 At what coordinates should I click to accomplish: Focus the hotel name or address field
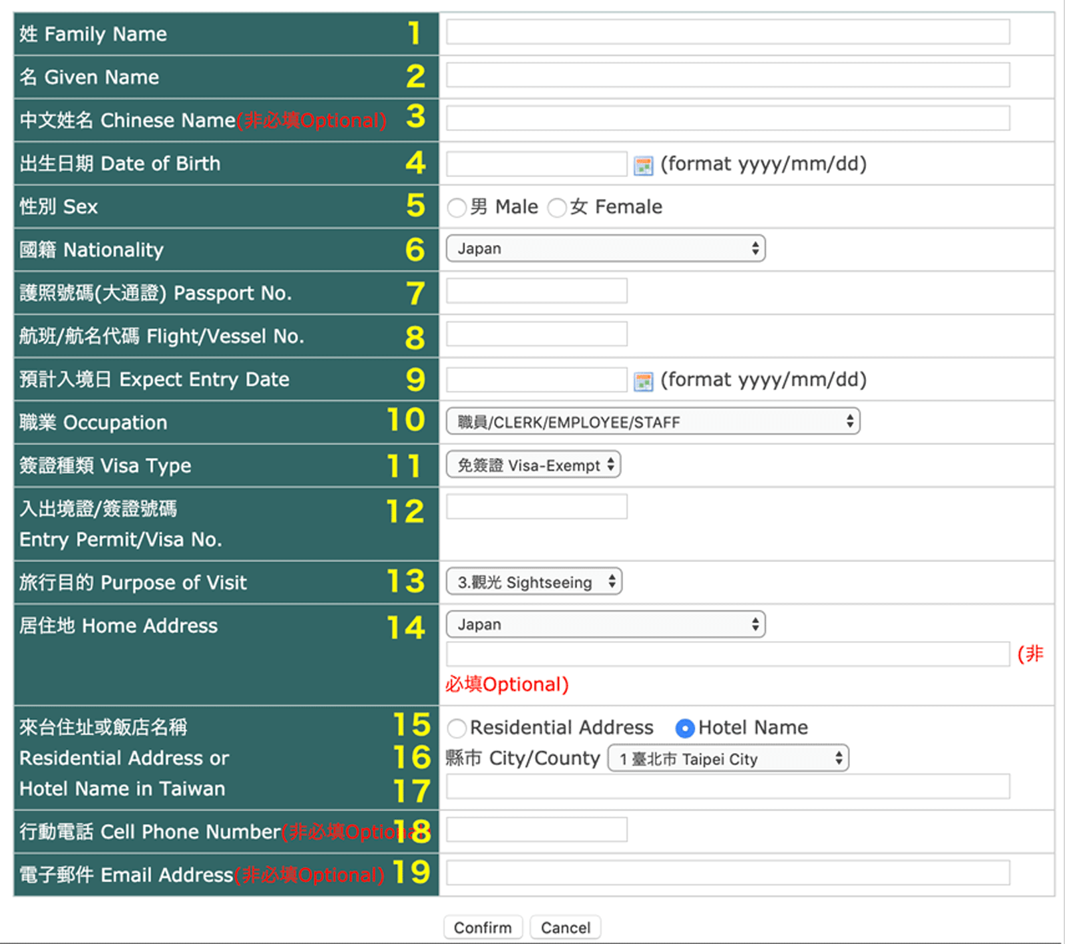tap(728, 786)
